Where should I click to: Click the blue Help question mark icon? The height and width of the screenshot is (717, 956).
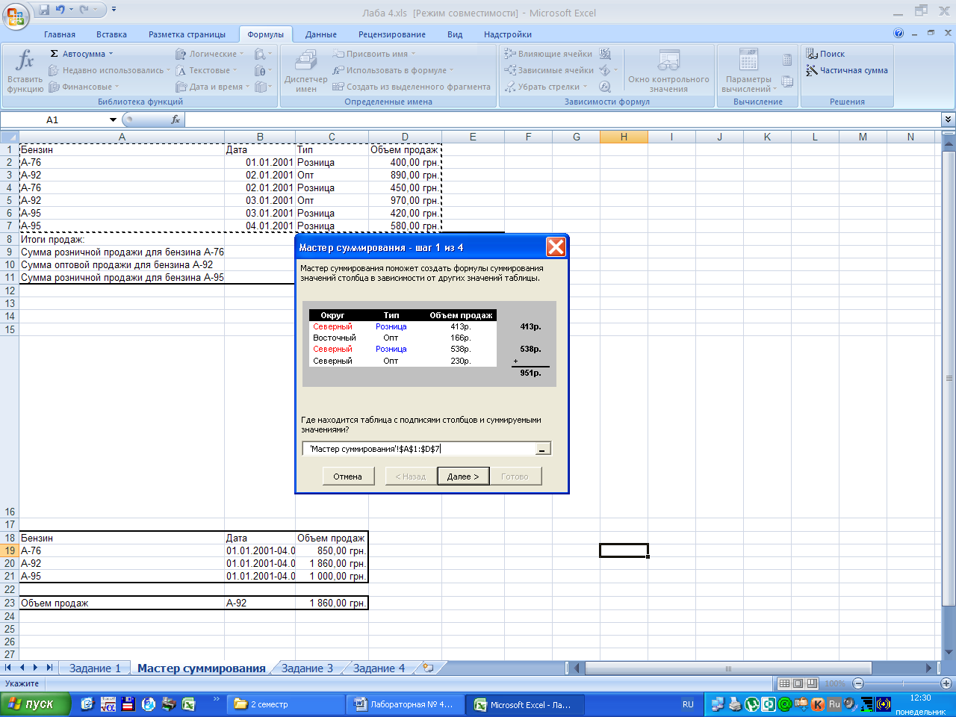coord(898,34)
